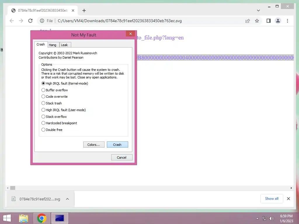The height and width of the screenshot is (224, 299).
Task: Open the to_file.php?lang=en link
Action: pos(160,38)
